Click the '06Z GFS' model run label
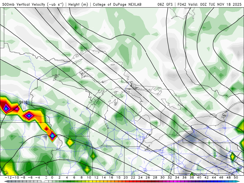 (x=165, y=4)
